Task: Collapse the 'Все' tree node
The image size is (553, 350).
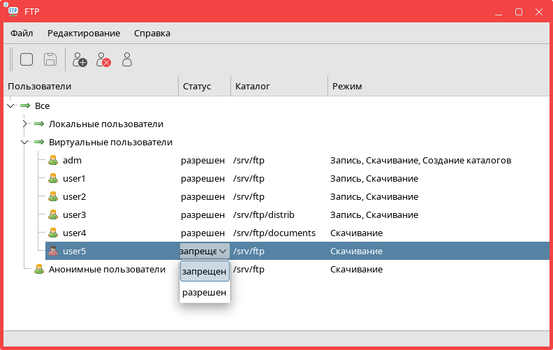Action: 10,106
